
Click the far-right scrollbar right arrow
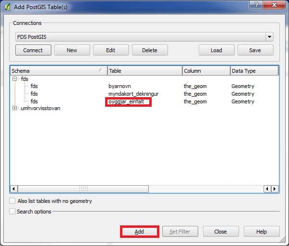(275, 189)
